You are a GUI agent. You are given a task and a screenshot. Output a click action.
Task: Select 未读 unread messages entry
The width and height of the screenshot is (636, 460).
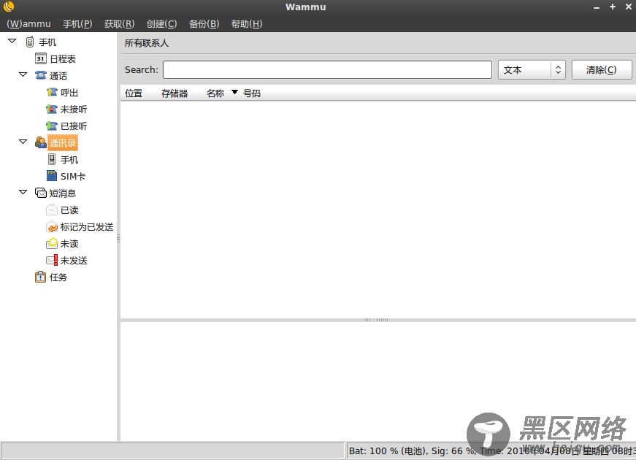click(69, 243)
